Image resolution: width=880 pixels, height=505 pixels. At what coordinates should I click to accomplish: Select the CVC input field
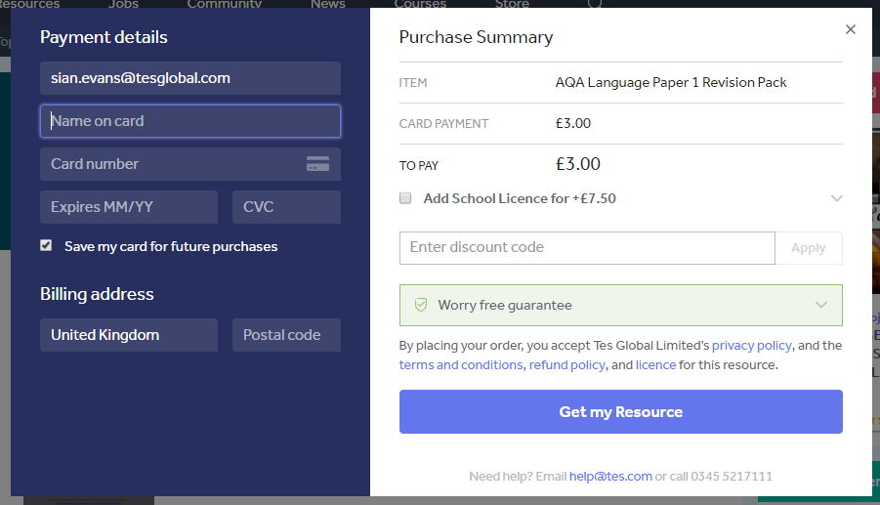pos(286,207)
